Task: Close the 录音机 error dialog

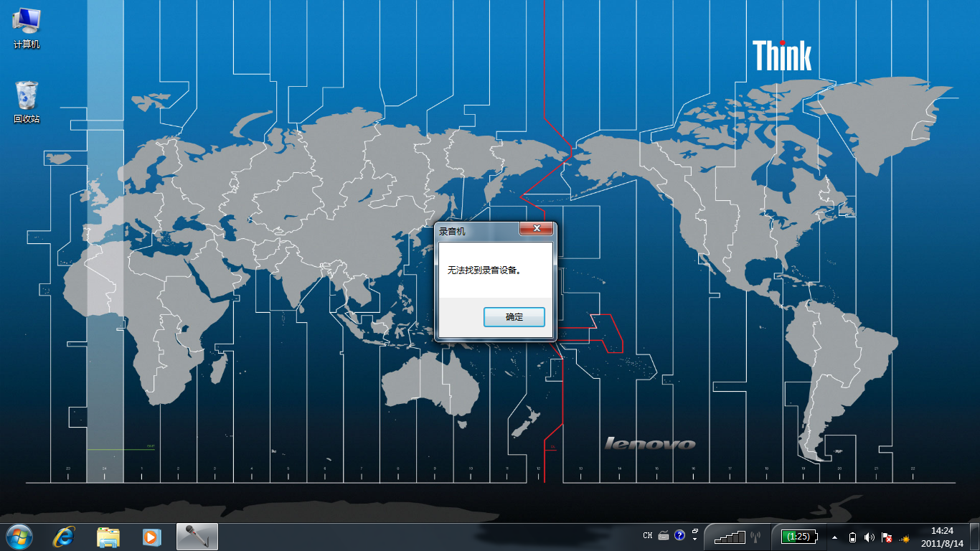Action: 536,229
